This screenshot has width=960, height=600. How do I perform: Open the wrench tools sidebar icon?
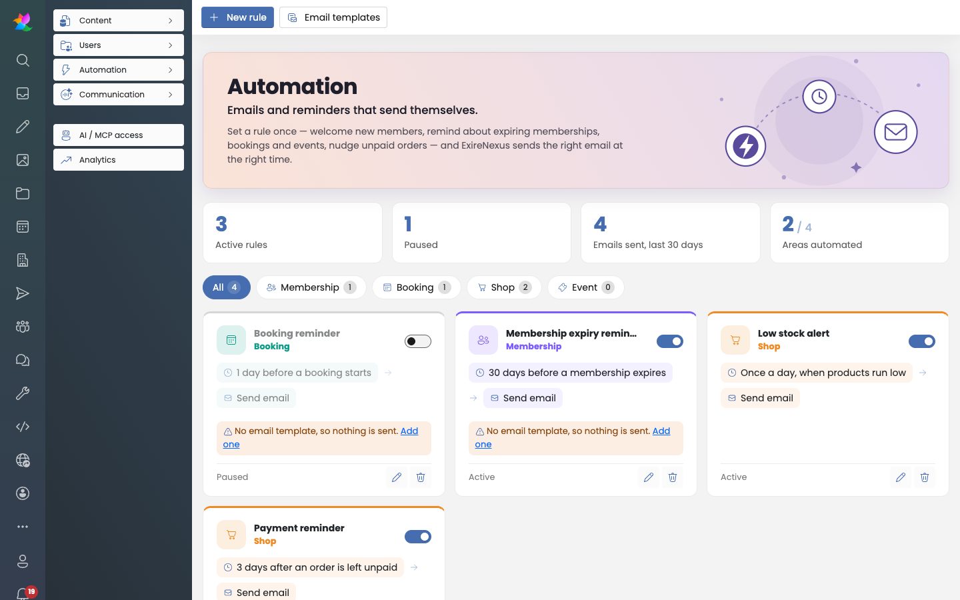click(23, 393)
